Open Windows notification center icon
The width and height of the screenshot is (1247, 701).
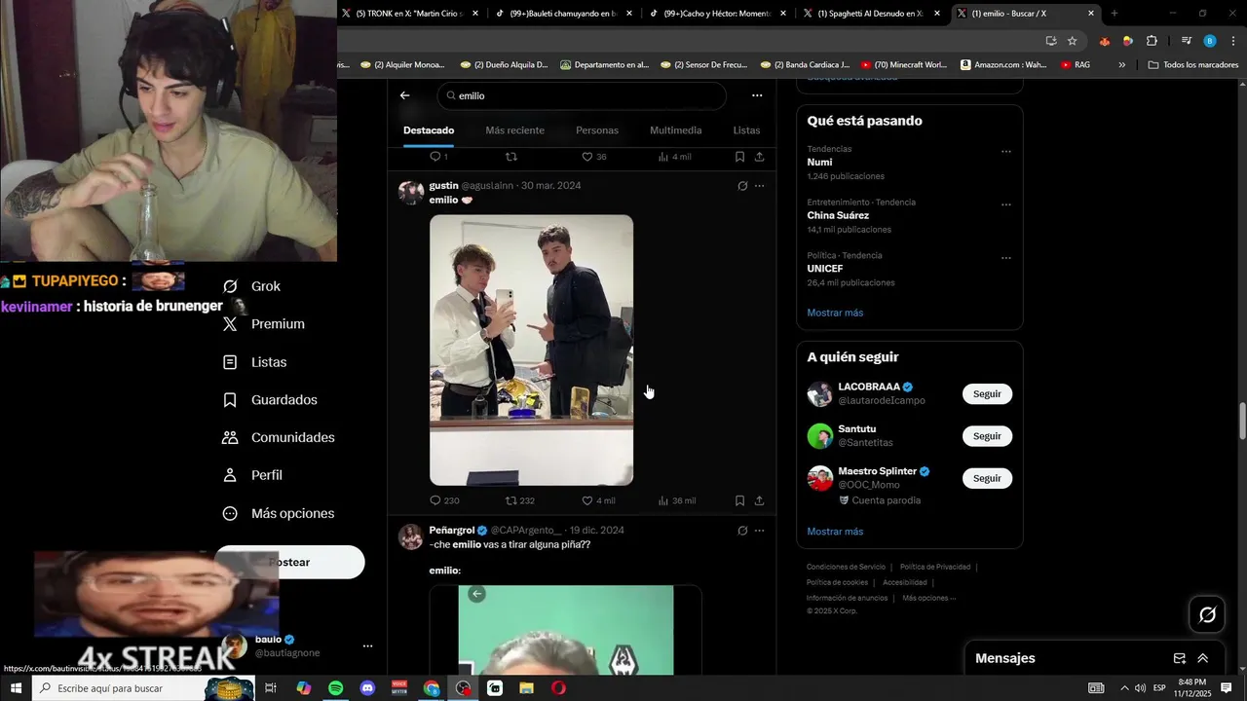(1227, 688)
